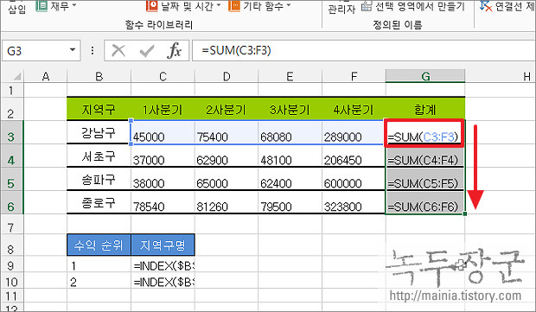Select row 7 header
Image resolution: width=536 pixels, height=312 pixels.
(11, 224)
